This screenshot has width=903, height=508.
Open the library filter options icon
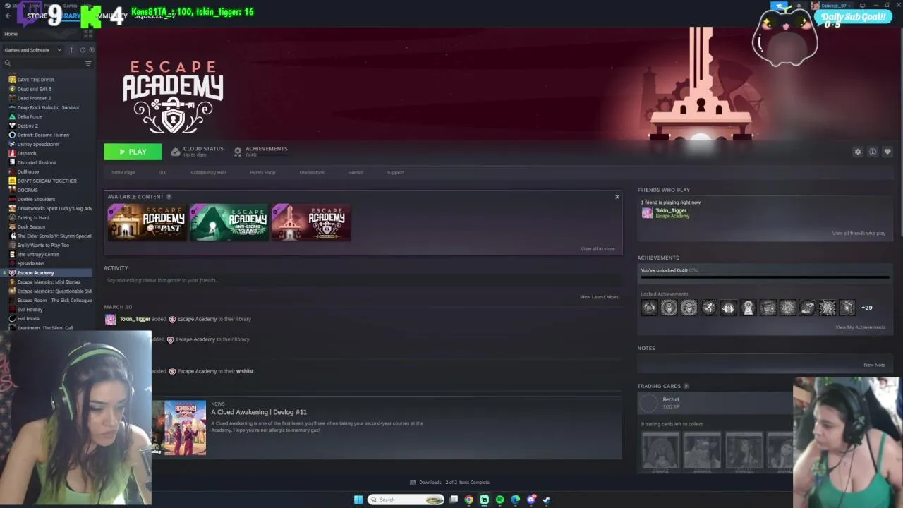[88, 64]
